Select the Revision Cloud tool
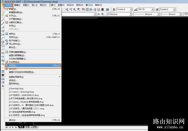Screen dimensions: 188x131 pos(3,46)
